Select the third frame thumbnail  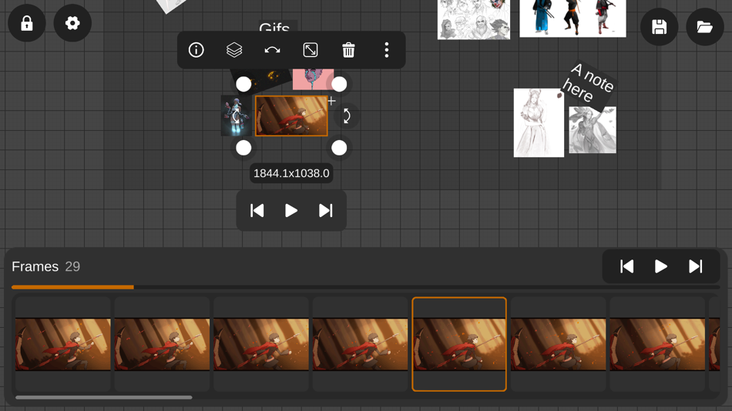click(x=261, y=344)
